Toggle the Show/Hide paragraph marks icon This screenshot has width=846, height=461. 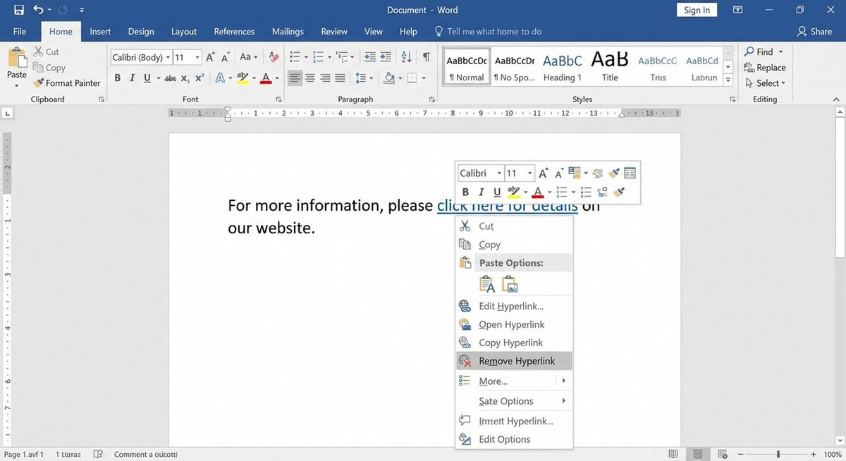click(426, 56)
